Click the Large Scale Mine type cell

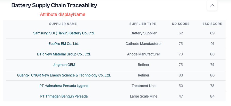click(x=143, y=96)
